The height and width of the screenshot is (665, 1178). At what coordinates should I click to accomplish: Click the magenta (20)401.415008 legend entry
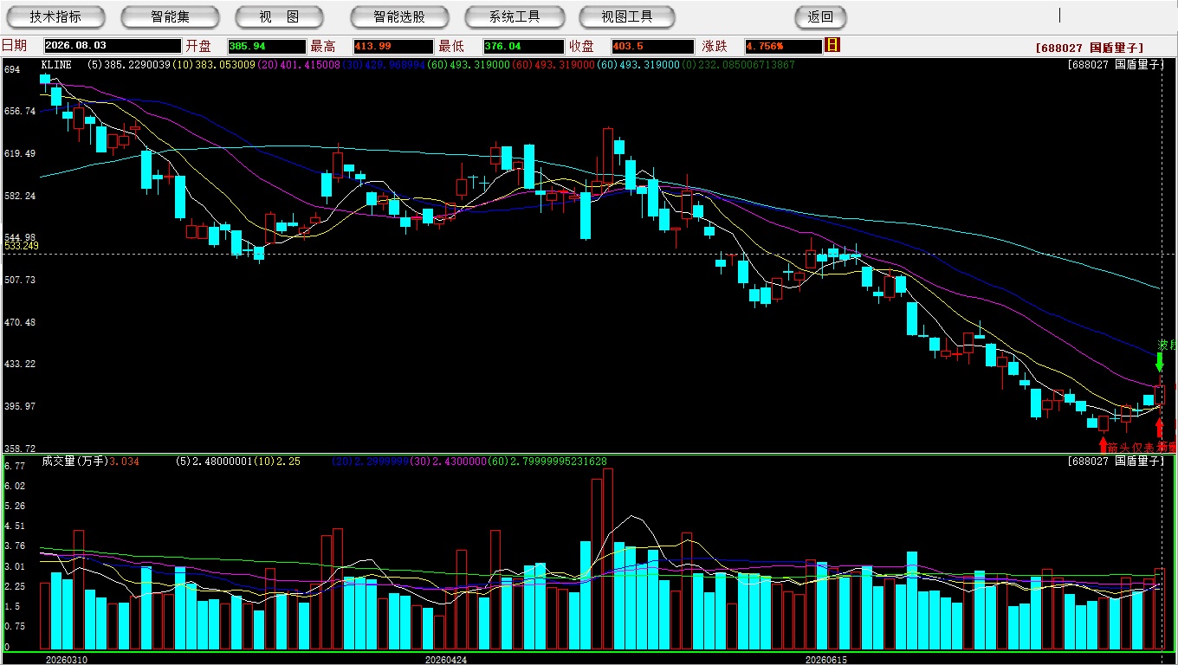coord(299,65)
